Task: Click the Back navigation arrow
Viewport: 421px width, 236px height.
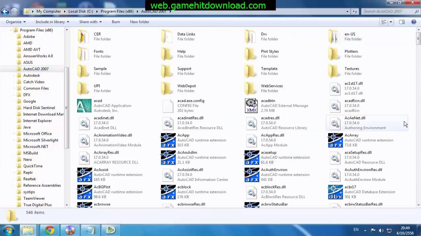Action: click(x=5, y=12)
